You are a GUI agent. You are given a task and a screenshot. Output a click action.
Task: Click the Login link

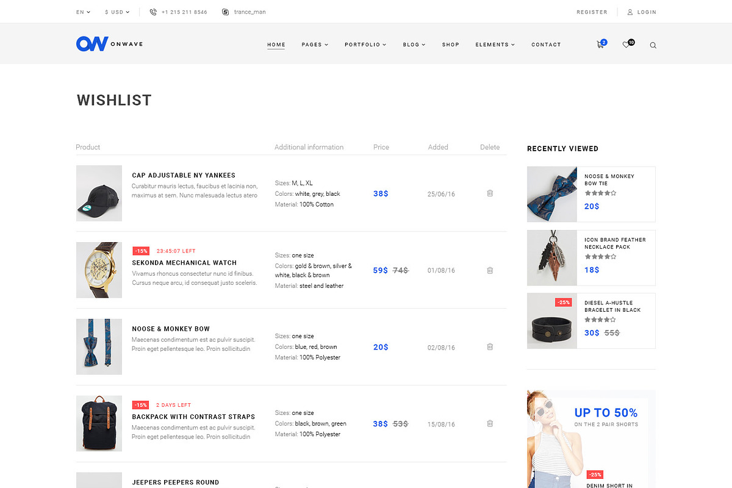point(647,12)
